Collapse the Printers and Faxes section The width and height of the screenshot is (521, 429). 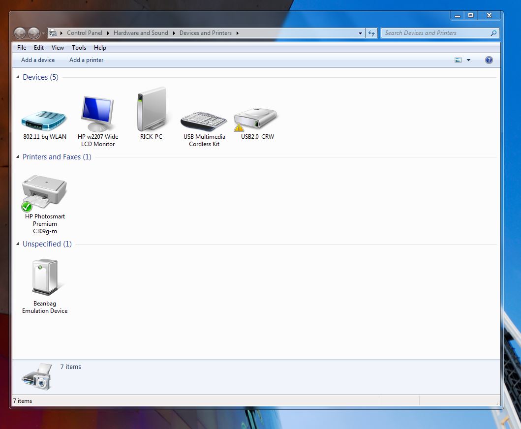(17, 156)
